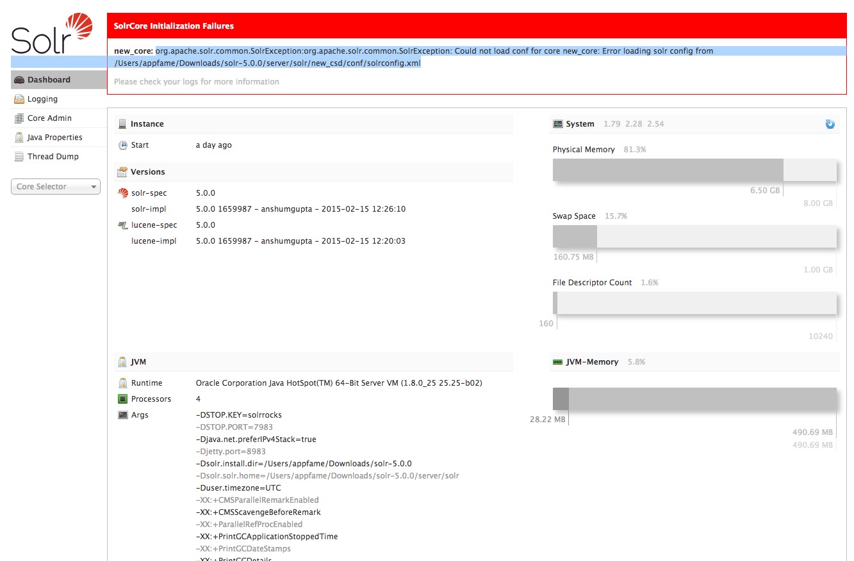Viewport: 854px width, 561px height.
Task: Click Swap Space usage bar
Action: [694, 237]
